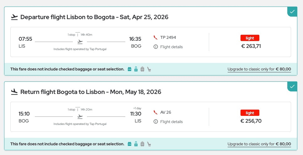Click the grey seat icon on departure fare
The image size is (303, 155).
[149, 69]
